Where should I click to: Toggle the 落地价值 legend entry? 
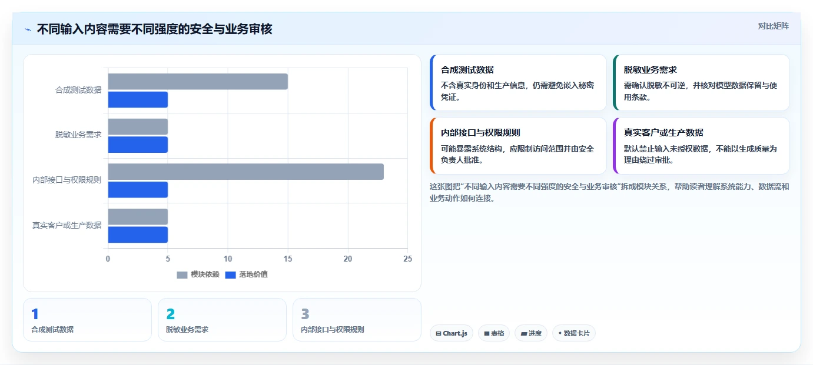tap(246, 274)
